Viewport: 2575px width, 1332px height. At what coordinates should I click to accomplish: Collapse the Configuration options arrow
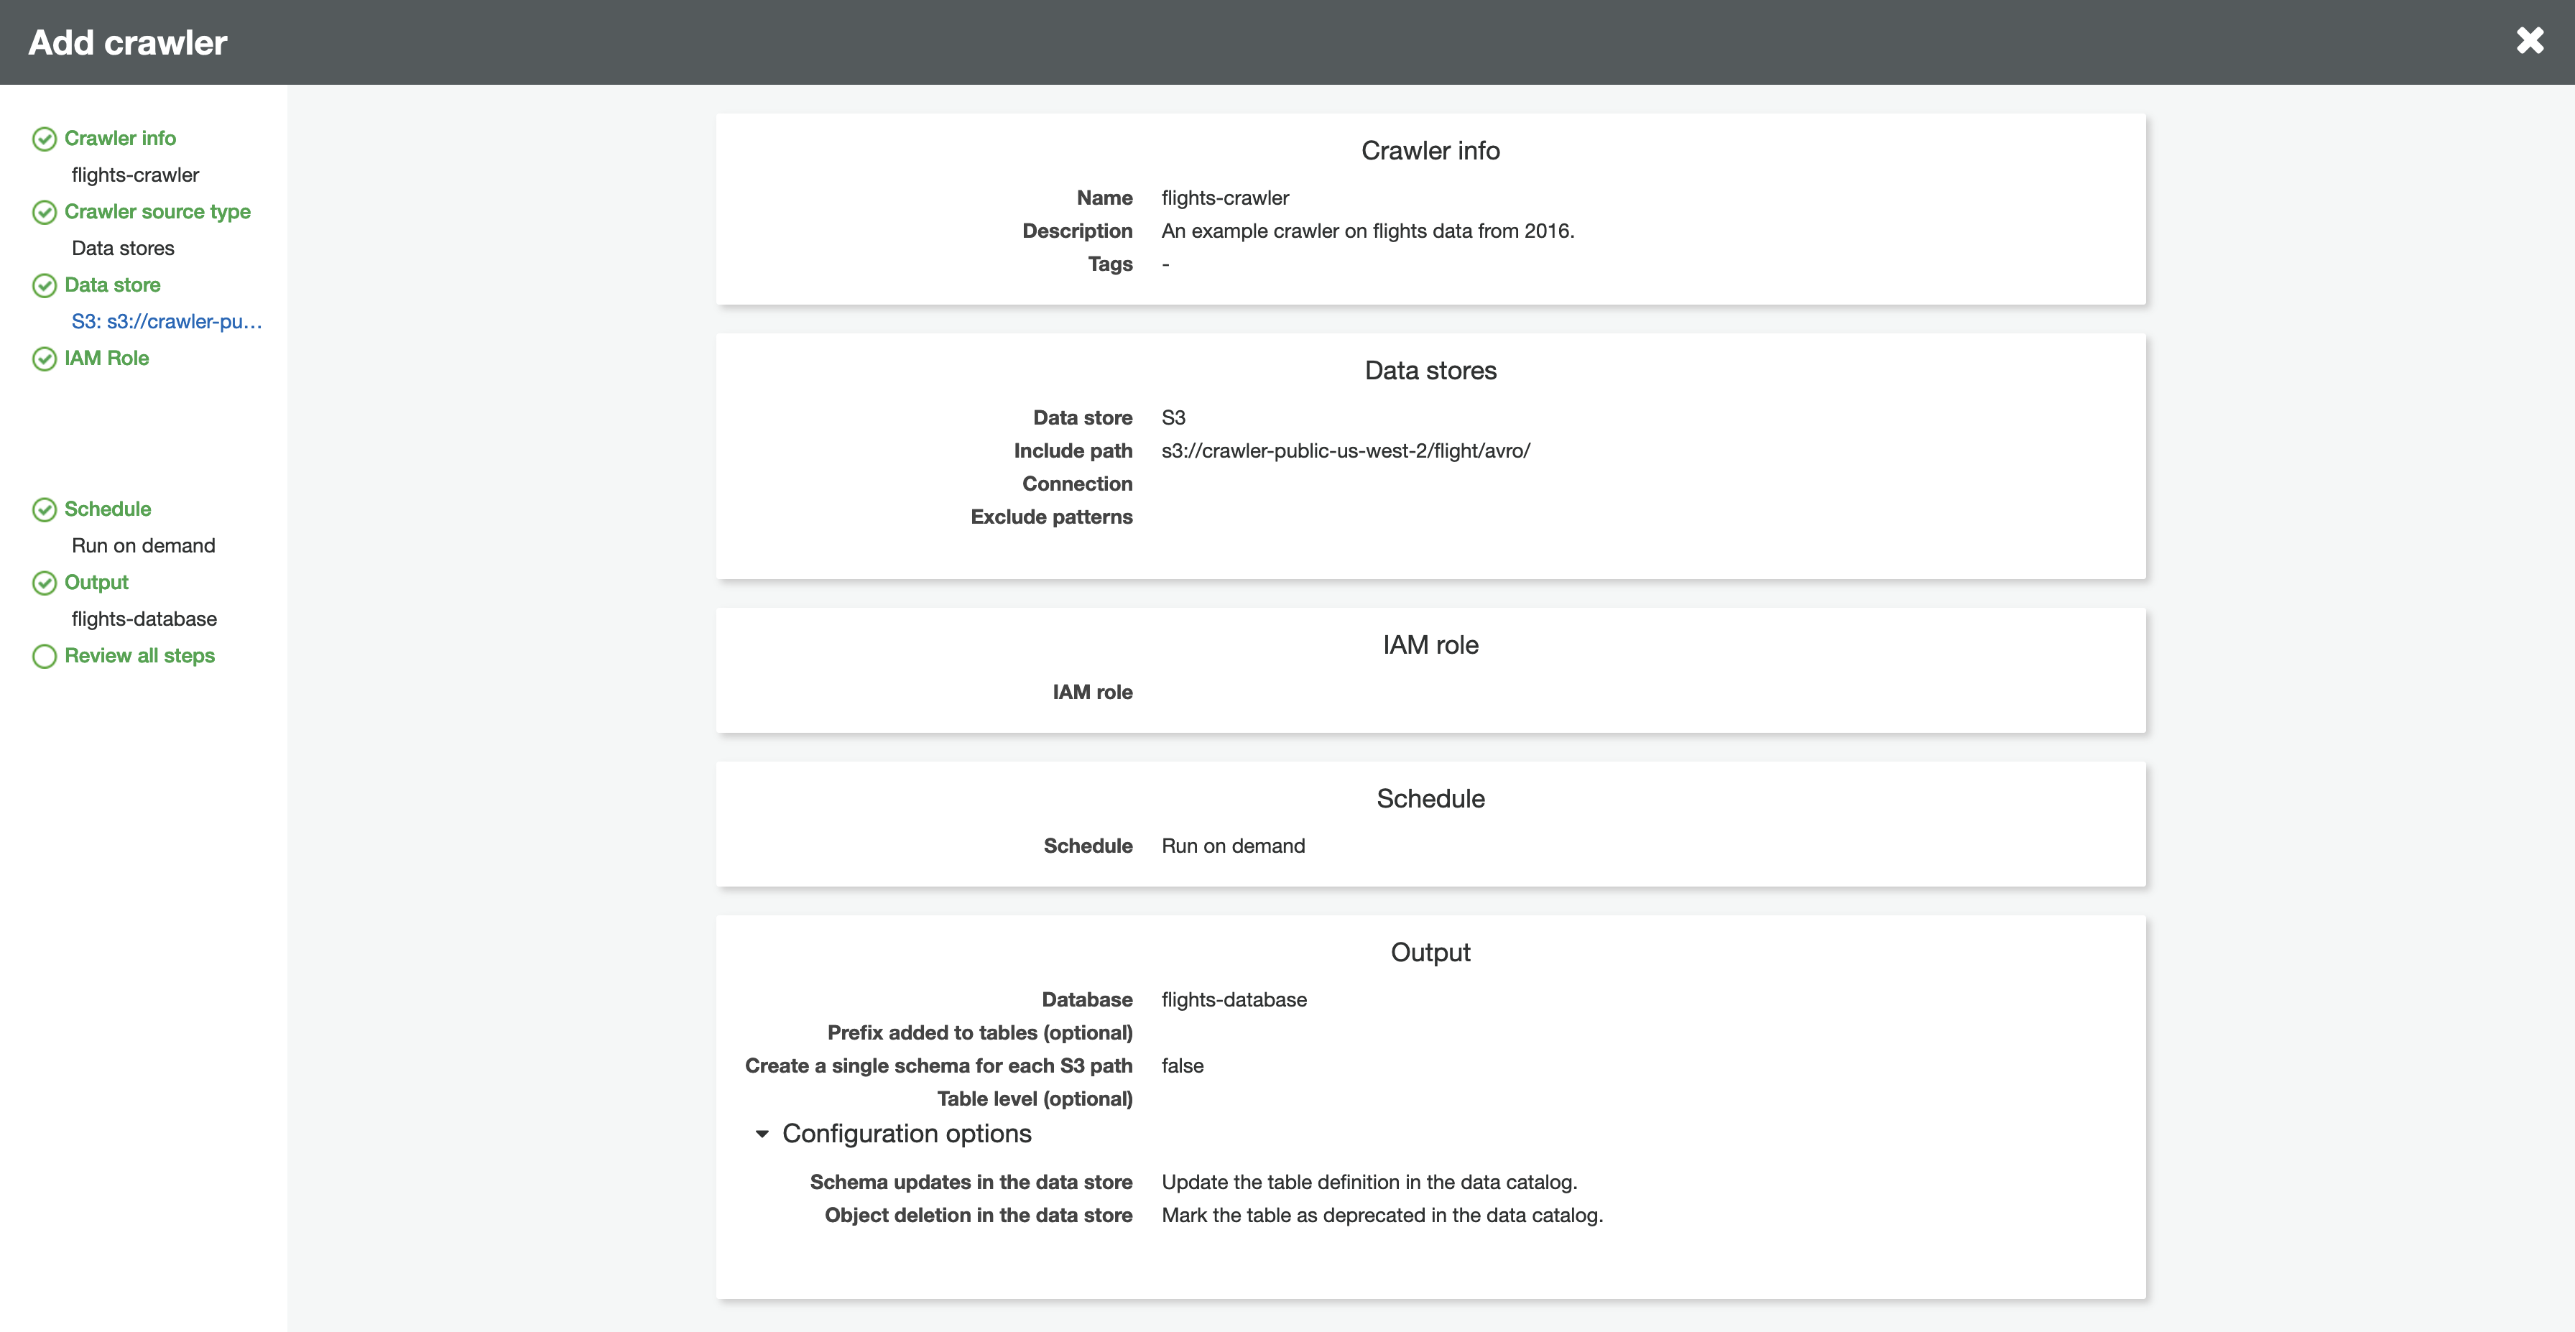click(x=762, y=1134)
